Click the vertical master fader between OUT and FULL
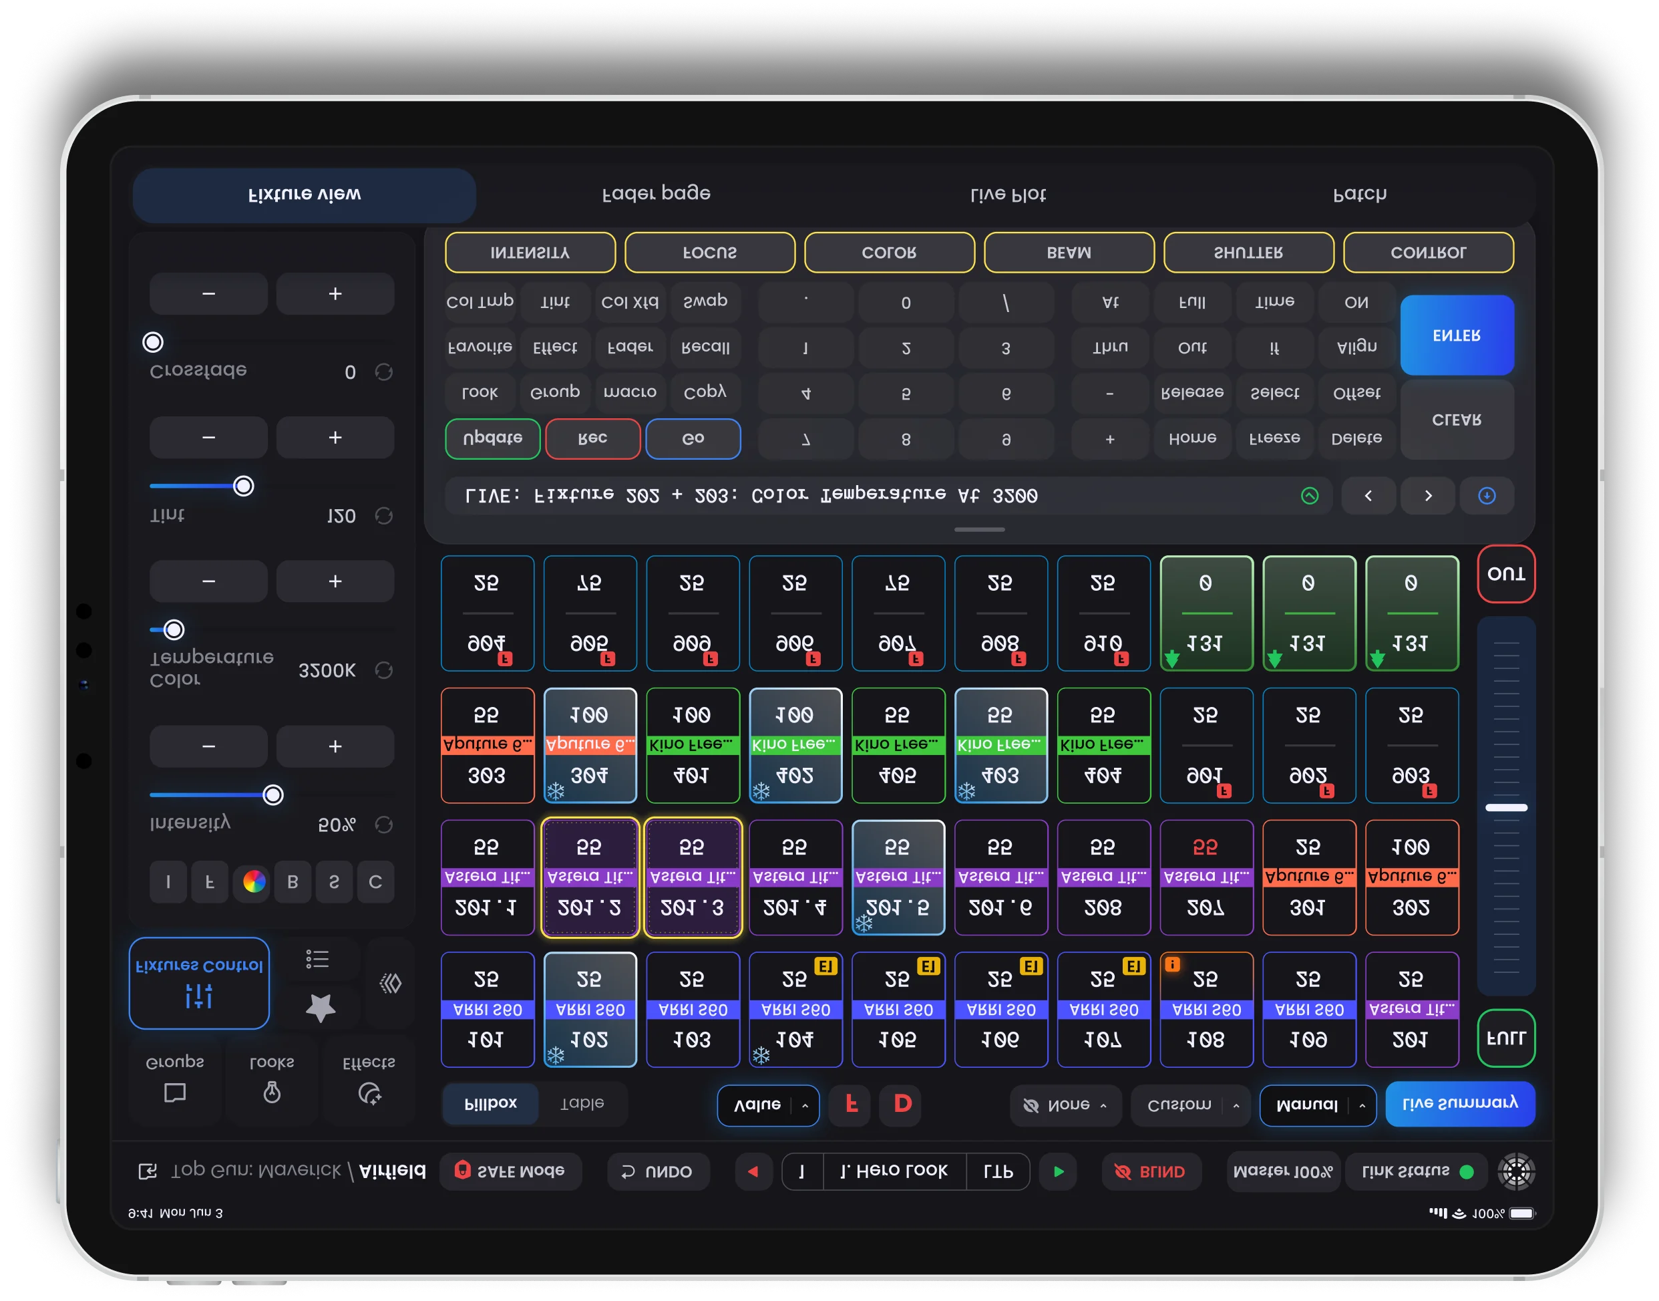 tap(1506, 807)
